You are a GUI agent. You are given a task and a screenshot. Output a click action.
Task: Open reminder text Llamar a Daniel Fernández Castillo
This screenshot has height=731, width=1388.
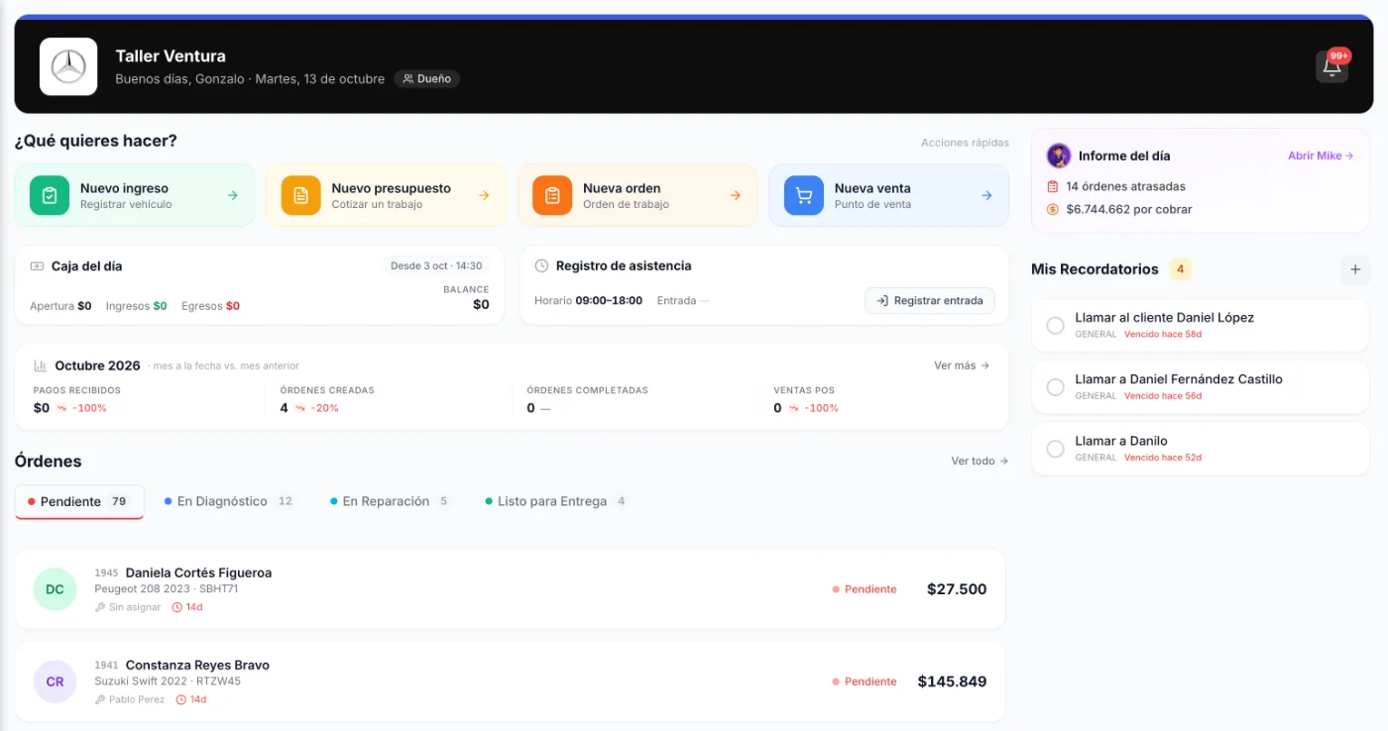point(1179,379)
